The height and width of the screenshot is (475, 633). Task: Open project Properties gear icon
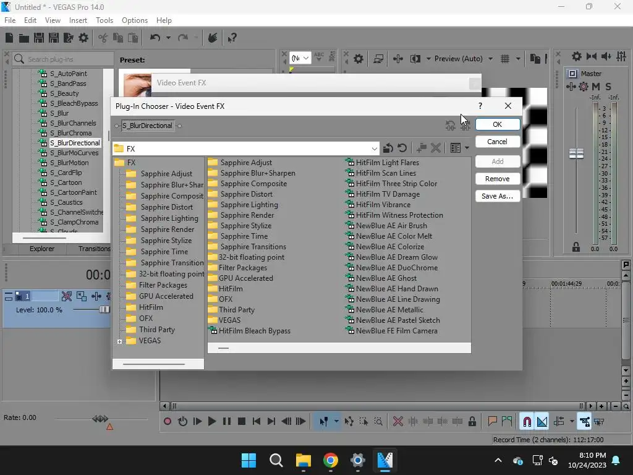point(83,38)
